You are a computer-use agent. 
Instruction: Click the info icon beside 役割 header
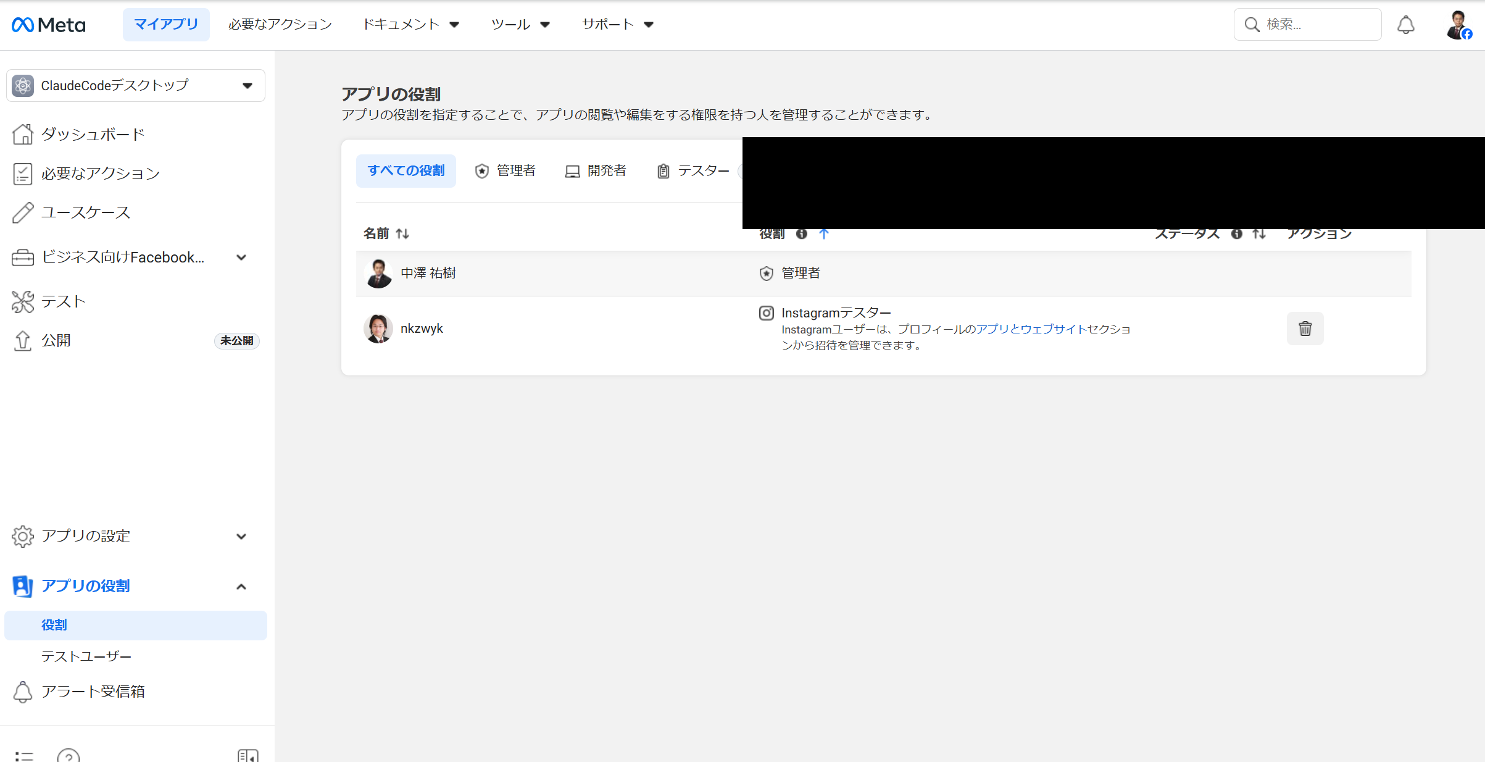click(x=801, y=233)
